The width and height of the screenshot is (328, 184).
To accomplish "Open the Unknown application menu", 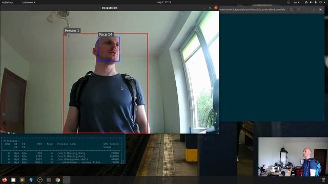I will [x=29, y=2].
